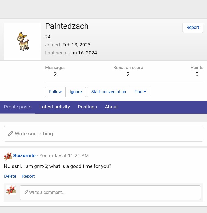The image size is (207, 213).
Task: Expand the Find dropdown arrow
Action: [x=145, y=92]
